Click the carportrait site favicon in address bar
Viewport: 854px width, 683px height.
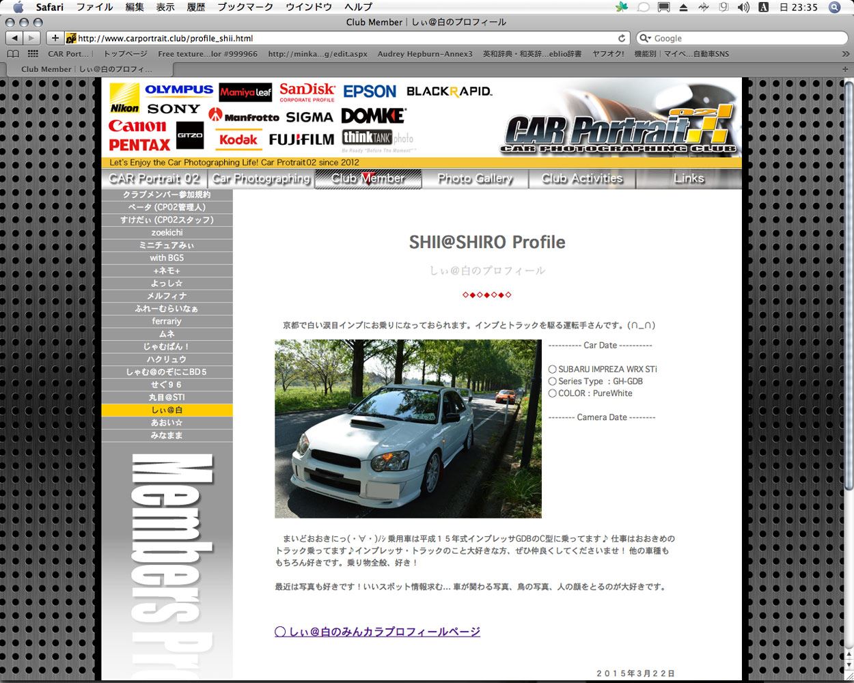click(x=70, y=38)
